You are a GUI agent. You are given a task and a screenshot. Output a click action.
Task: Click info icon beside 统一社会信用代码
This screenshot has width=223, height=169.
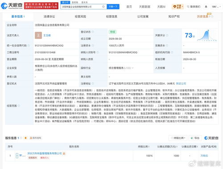coord(29,45)
